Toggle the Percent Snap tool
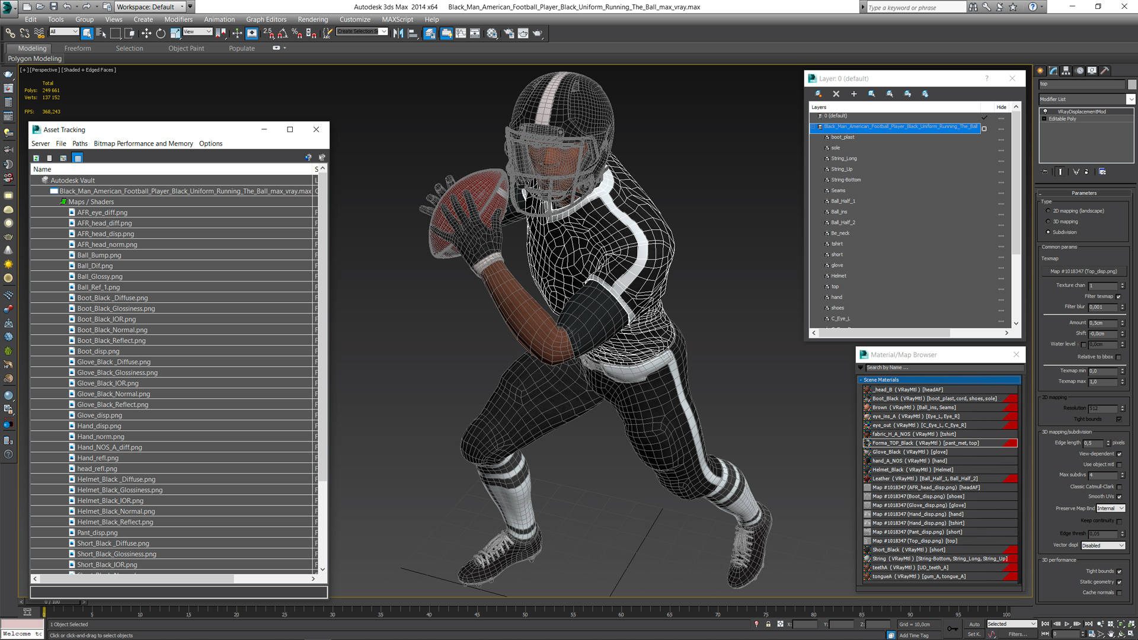 pyautogui.click(x=297, y=33)
